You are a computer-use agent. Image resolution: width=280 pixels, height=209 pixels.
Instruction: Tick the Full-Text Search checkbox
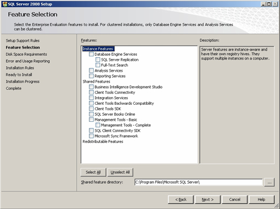point(98,65)
